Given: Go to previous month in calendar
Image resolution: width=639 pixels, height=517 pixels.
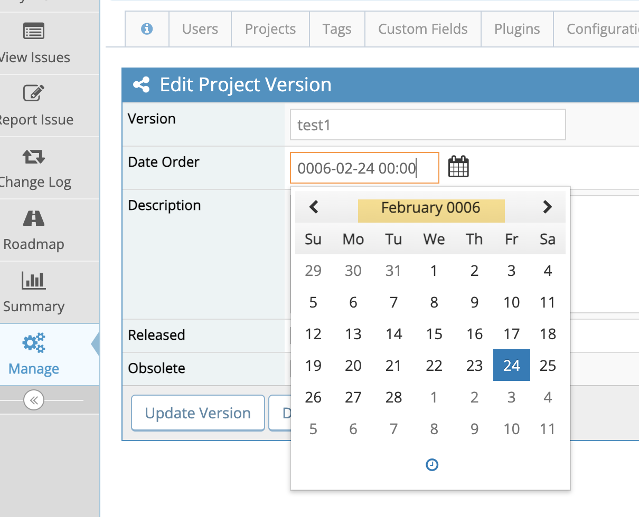Looking at the screenshot, I should pyautogui.click(x=314, y=207).
